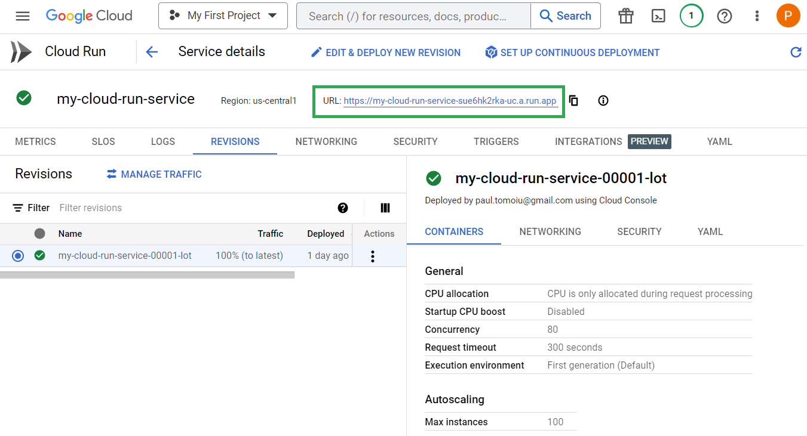Open the revision Containers tab
Image resolution: width=807 pixels, height=436 pixels.
coord(454,231)
